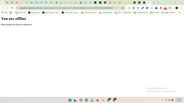184x103 pixels.
Task: Open the clock showing 5:28 PM
Action: click(x=179, y=100)
